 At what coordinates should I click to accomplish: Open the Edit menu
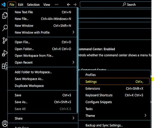pyautogui.click(x=21, y=5)
